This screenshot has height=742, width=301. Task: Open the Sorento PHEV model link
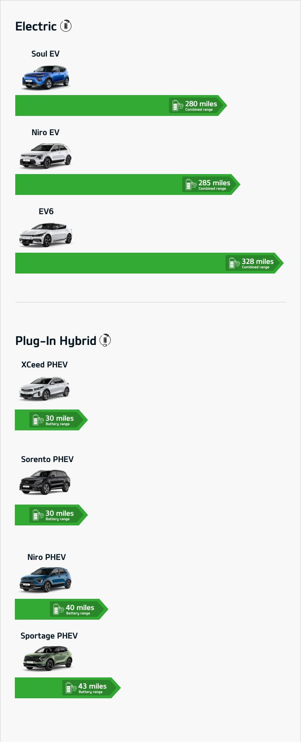pyautogui.click(x=47, y=459)
